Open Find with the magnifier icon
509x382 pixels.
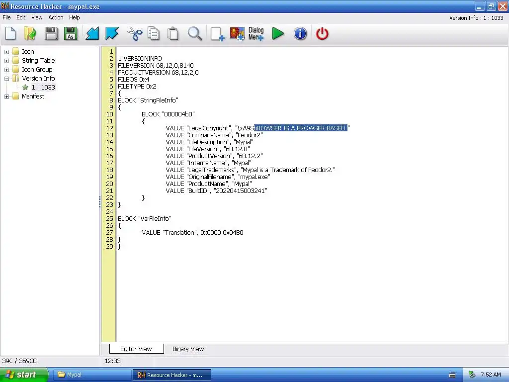(x=195, y=33)
